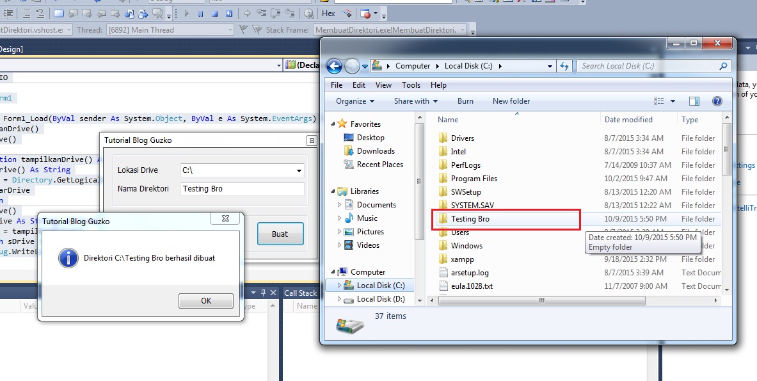
Task: Open the address bar history dropdown
Action: click(x=550, y=66)
